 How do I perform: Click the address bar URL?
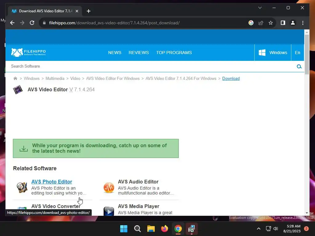pyautogui.click(x=114, y=23)
